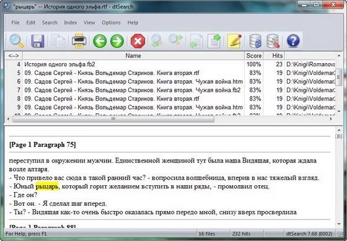Click dtSearch 7.68 (8002) status text

click(x=309, y=234)
